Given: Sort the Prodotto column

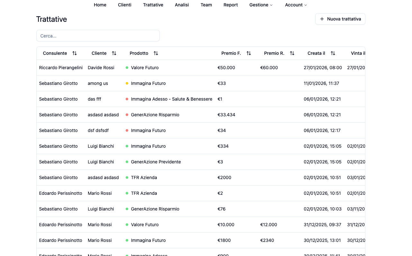Looking at the screenshot, I should click(156, 53).
